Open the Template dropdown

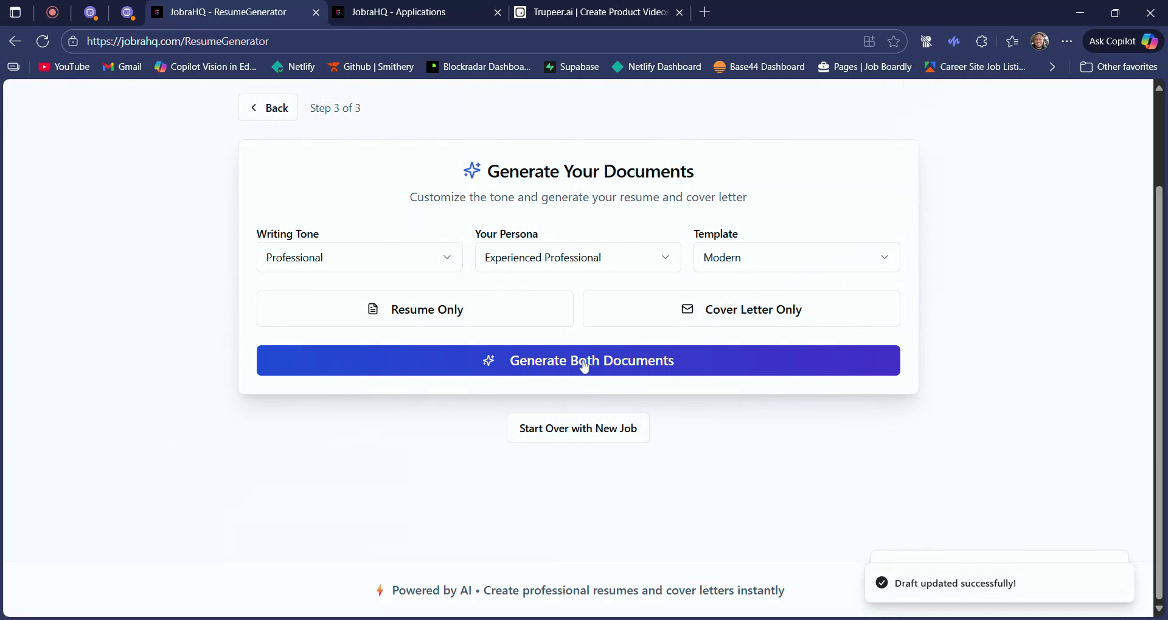pyautogui.click(x=796, y=257)
